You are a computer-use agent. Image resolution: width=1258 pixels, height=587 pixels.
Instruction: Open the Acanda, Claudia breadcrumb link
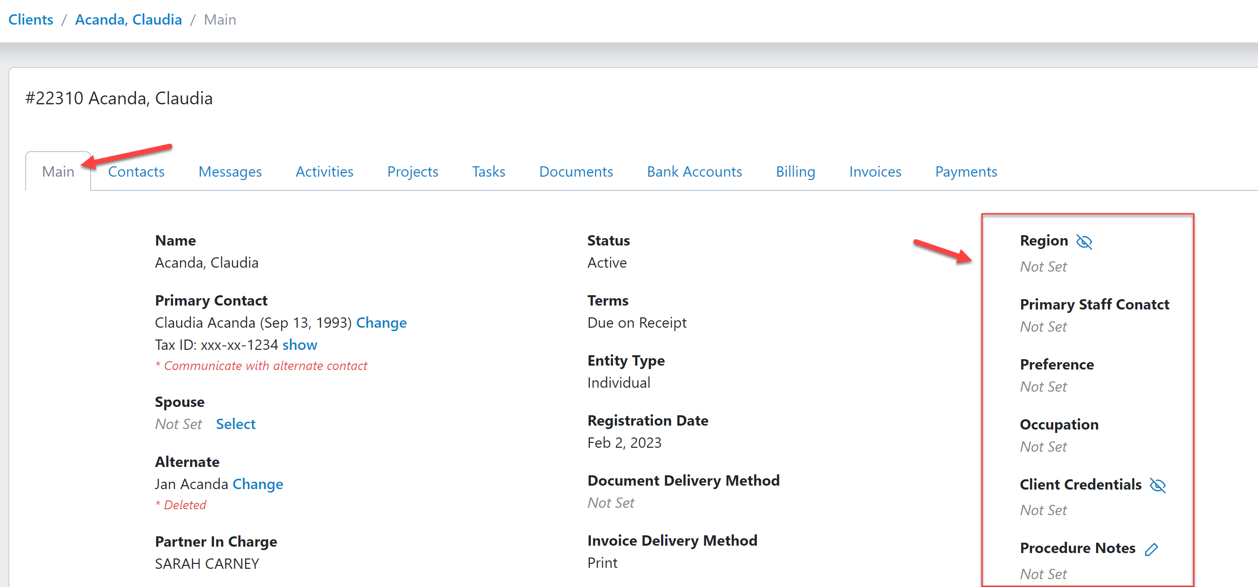click(128, 19)
